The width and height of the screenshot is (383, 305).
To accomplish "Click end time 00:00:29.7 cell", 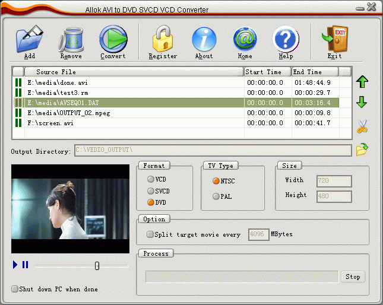I will click(315, 93).
